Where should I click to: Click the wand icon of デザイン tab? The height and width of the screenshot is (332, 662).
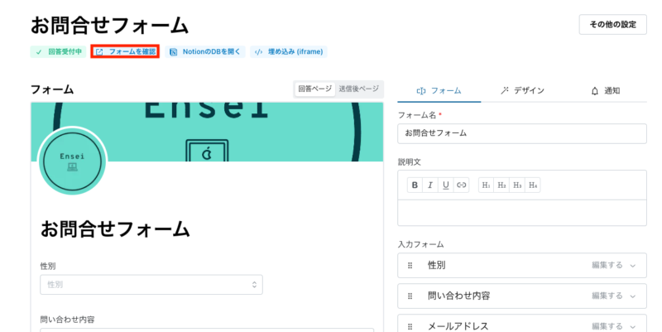(x=504, y=90)
